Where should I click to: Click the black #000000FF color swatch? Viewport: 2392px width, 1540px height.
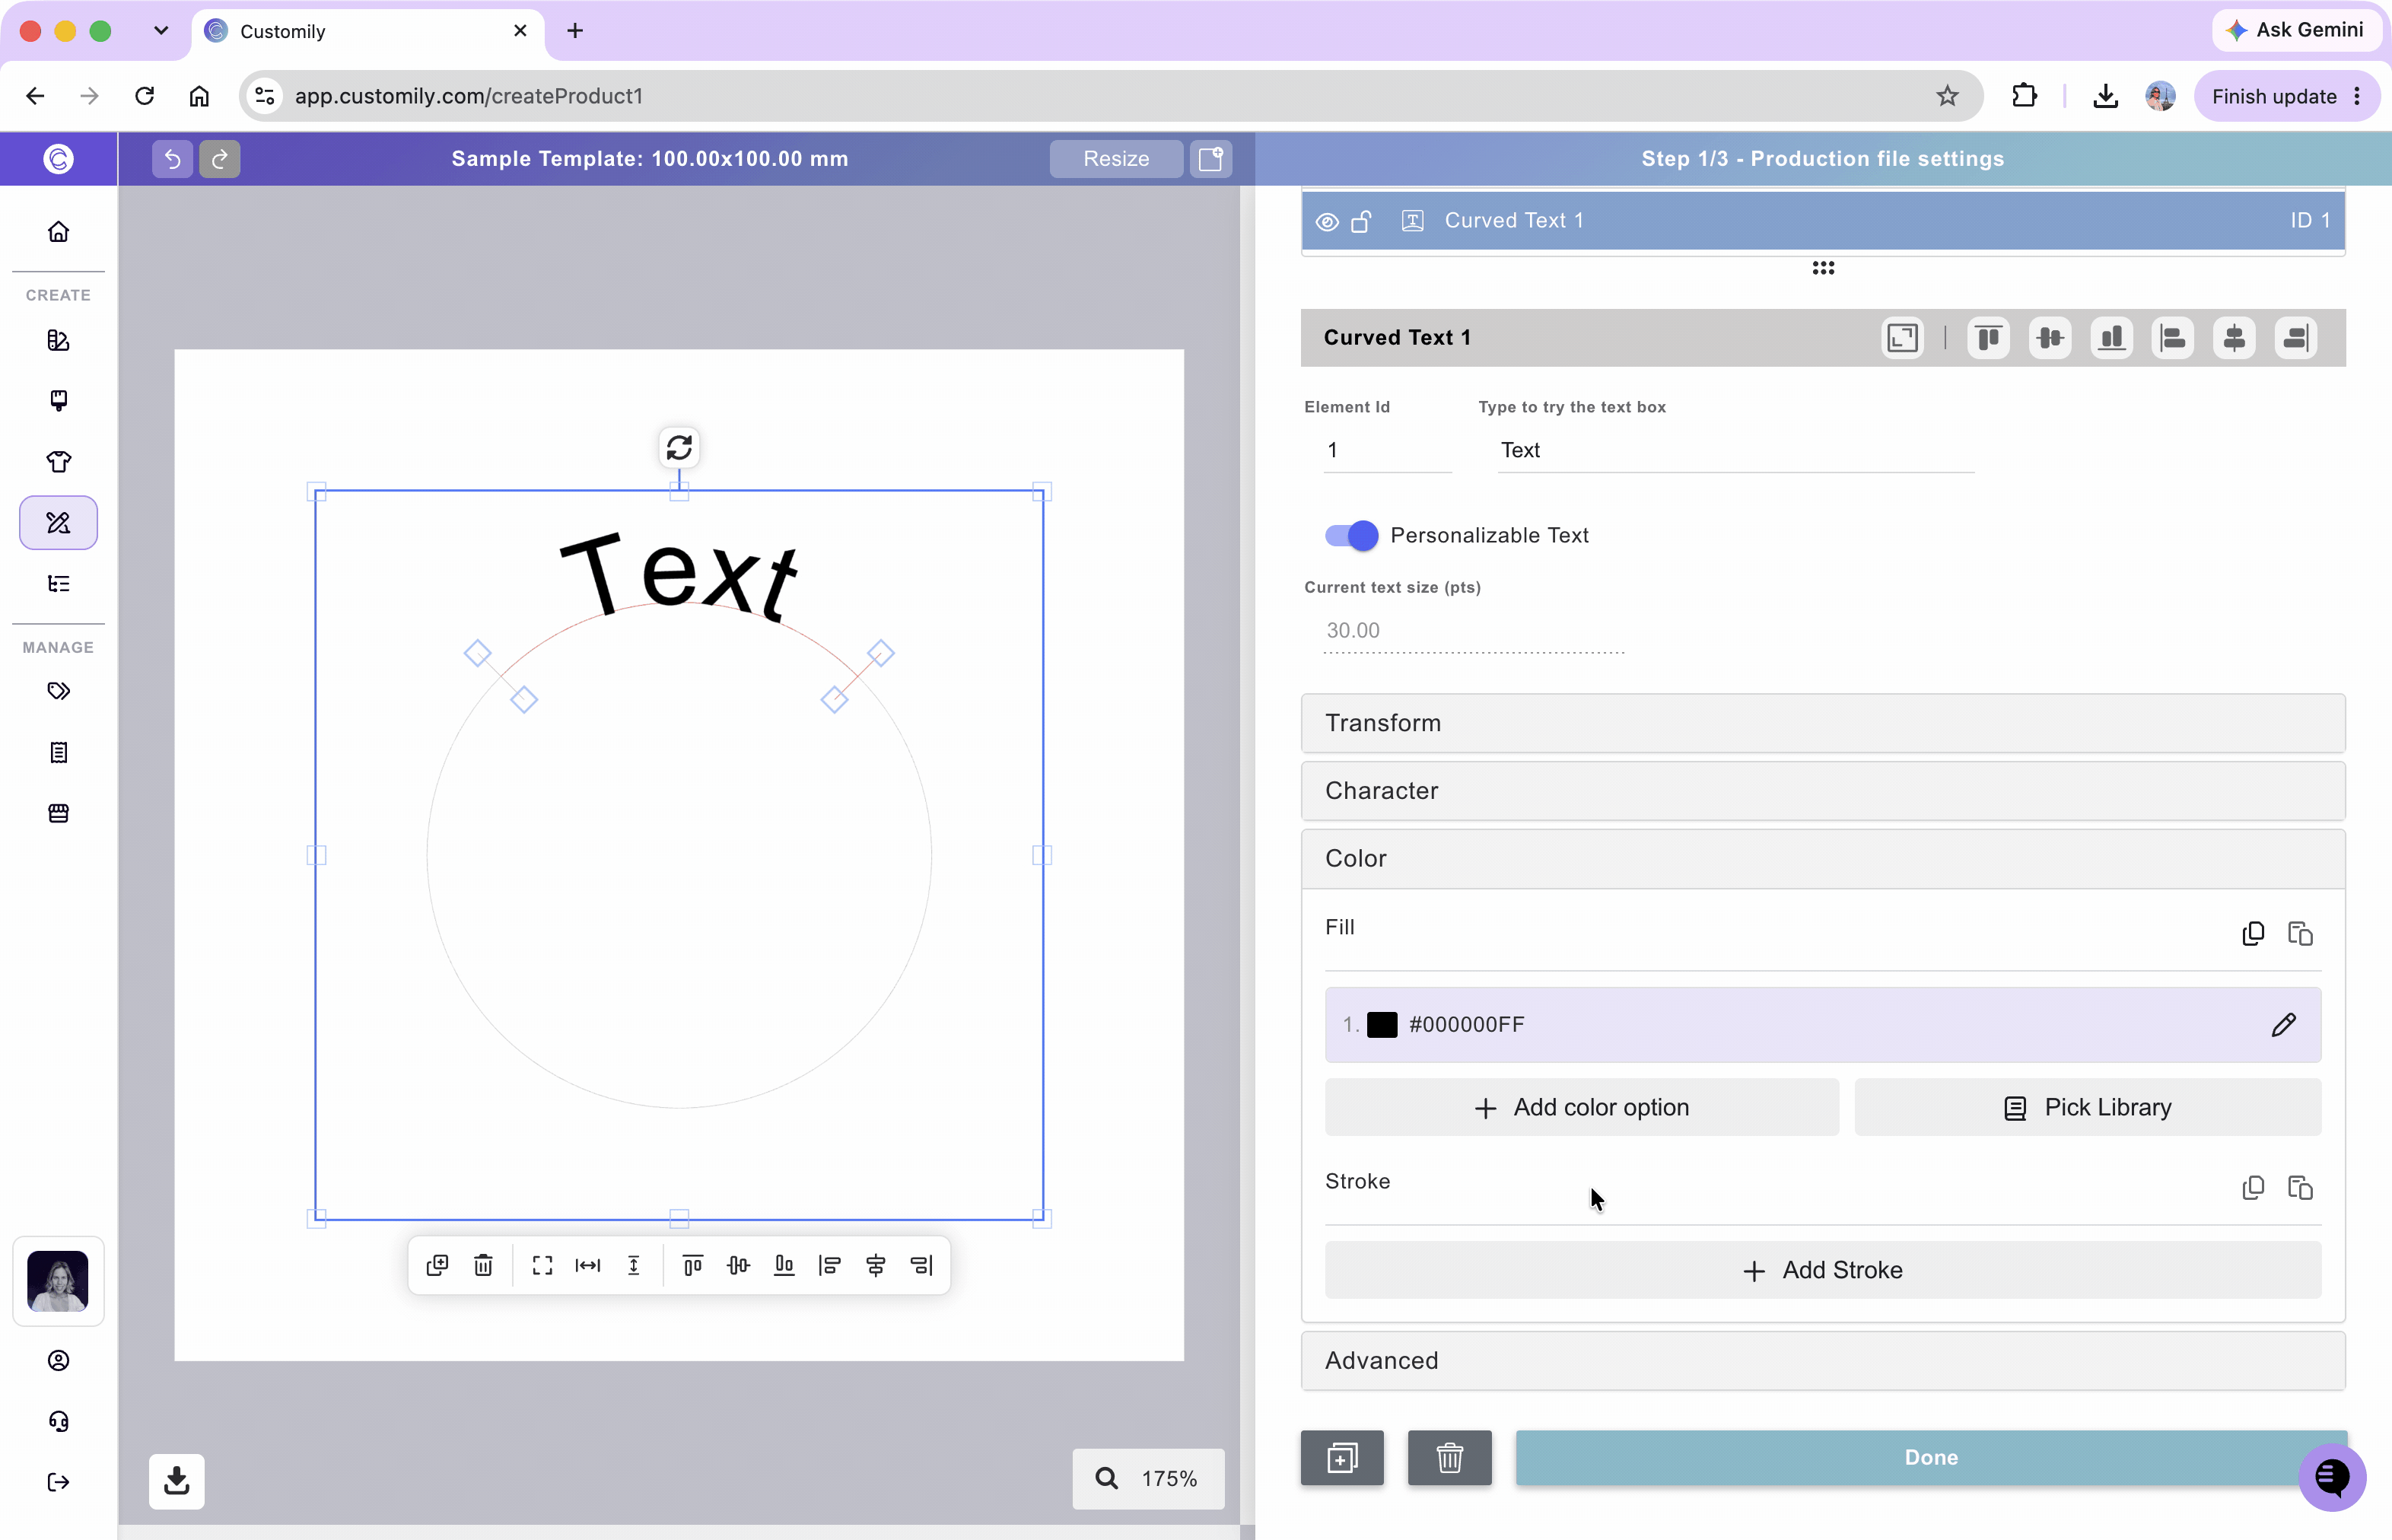pyautogui.click(x=1381, y=1025)
